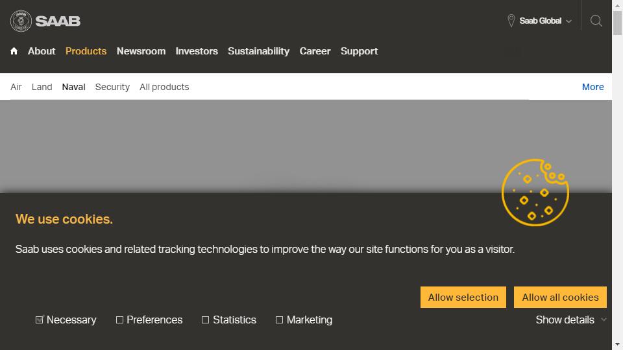Select the Naval product category
This screenshot has height=350, width=623.
point(73,87)
